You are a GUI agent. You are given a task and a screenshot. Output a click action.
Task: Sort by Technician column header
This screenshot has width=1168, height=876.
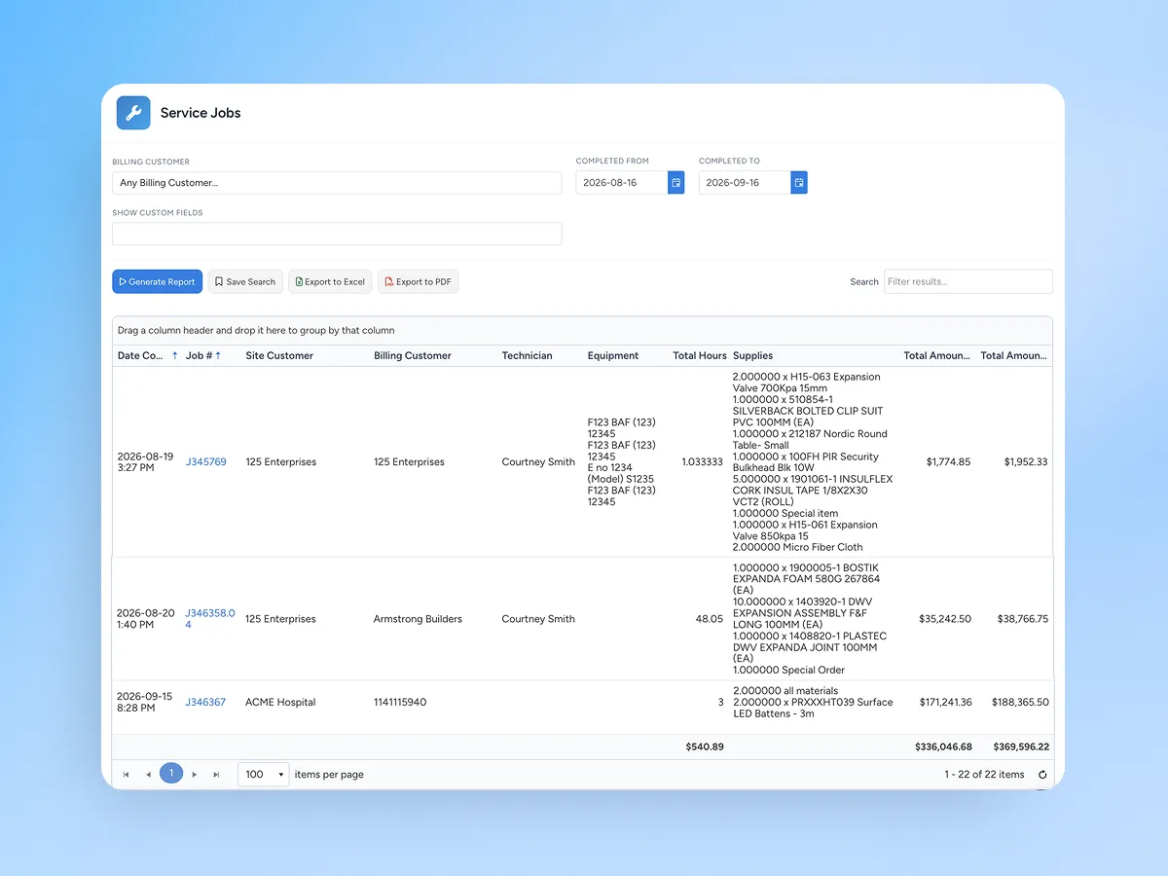tap(527, 356)
